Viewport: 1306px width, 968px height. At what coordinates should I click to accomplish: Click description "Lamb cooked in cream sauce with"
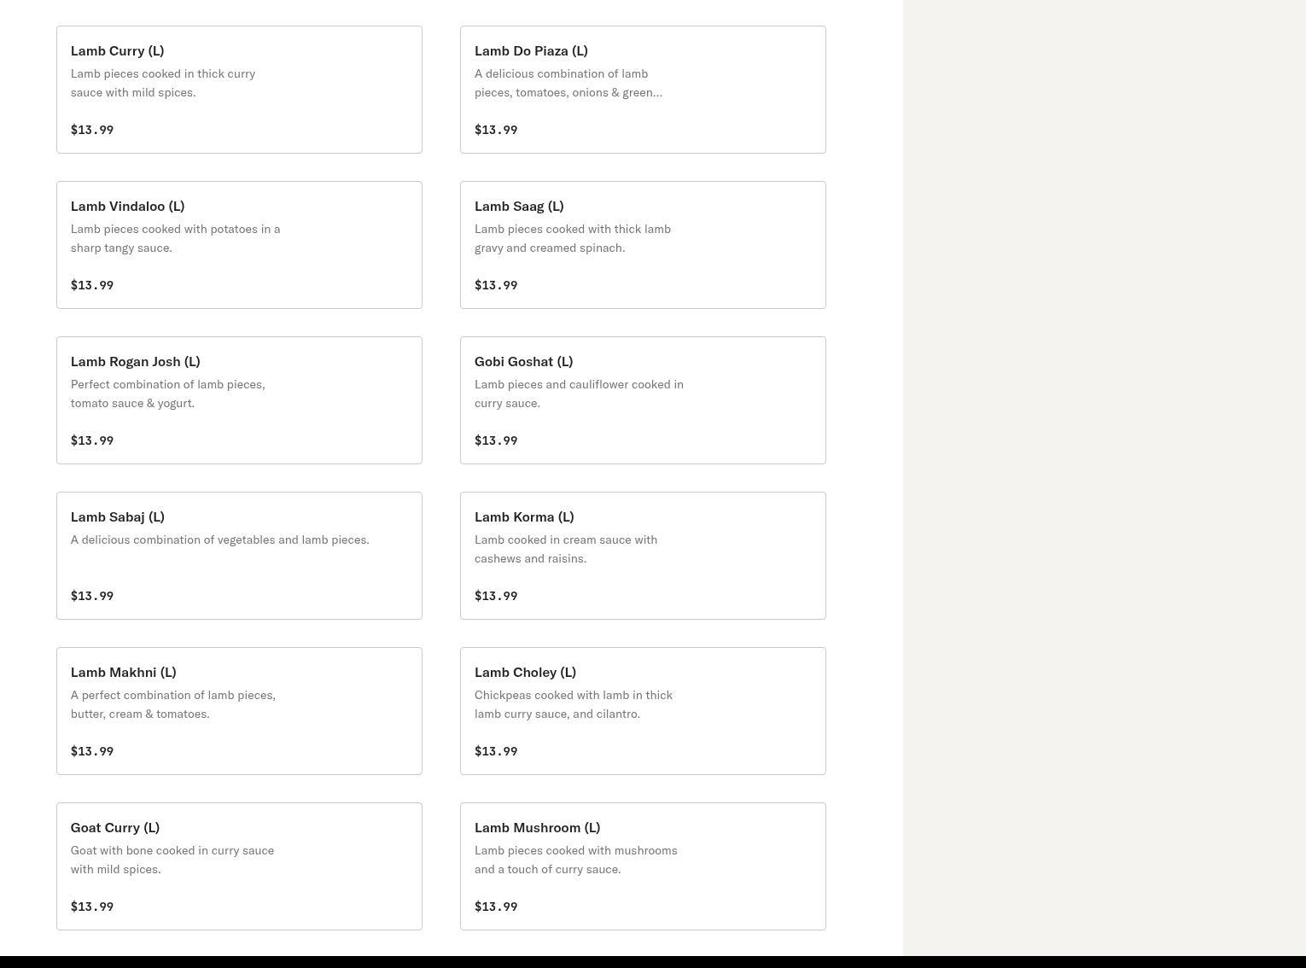[566, 539]
